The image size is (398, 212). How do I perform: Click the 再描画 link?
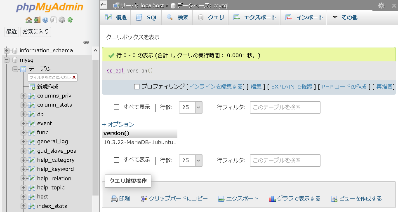pyautogui.click(x=384, y=87)
